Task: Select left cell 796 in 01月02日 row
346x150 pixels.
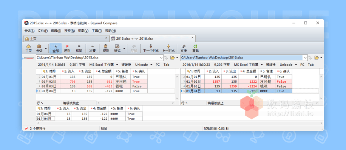Action: coord(68,82)
